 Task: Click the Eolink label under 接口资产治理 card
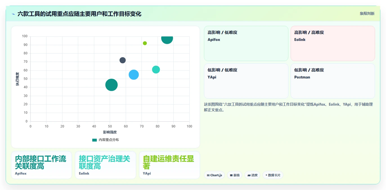(84, 173)
